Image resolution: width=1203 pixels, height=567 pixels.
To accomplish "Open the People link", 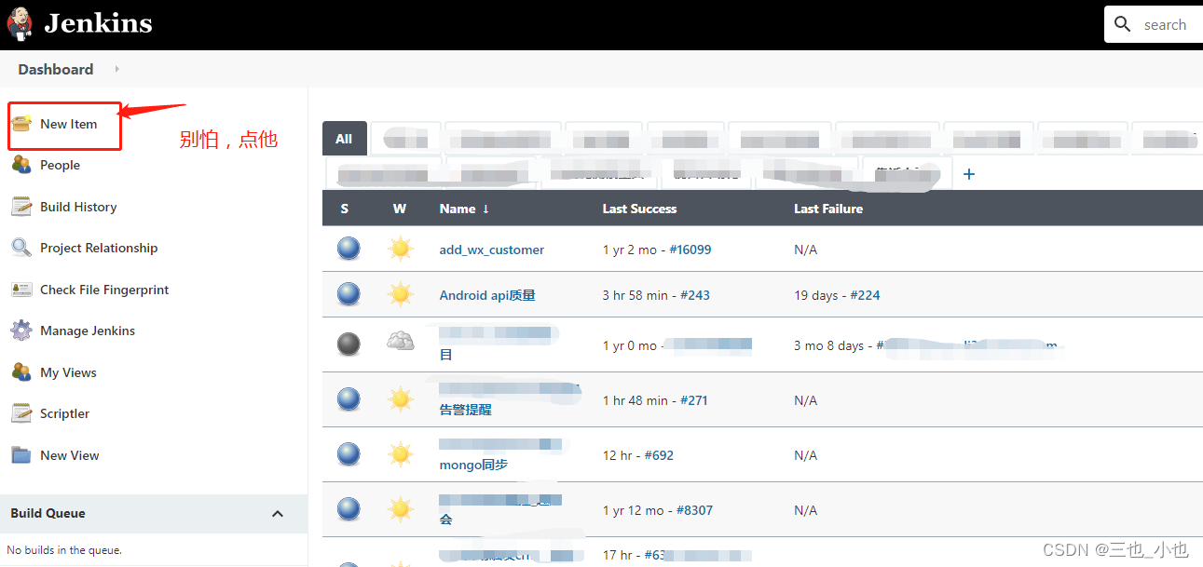I will click(x=60, y=165).
